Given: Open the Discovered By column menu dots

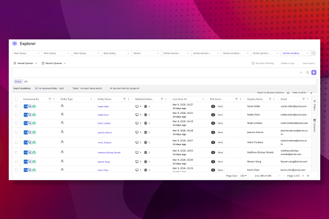Looking at the screenshot, I should [54, 99].
